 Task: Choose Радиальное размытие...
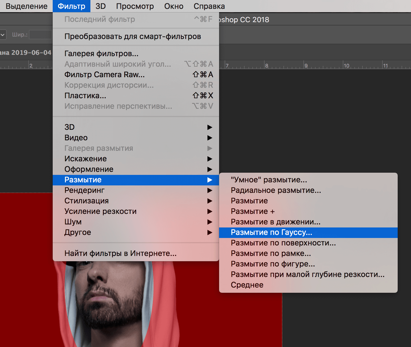tap(308, 190)
